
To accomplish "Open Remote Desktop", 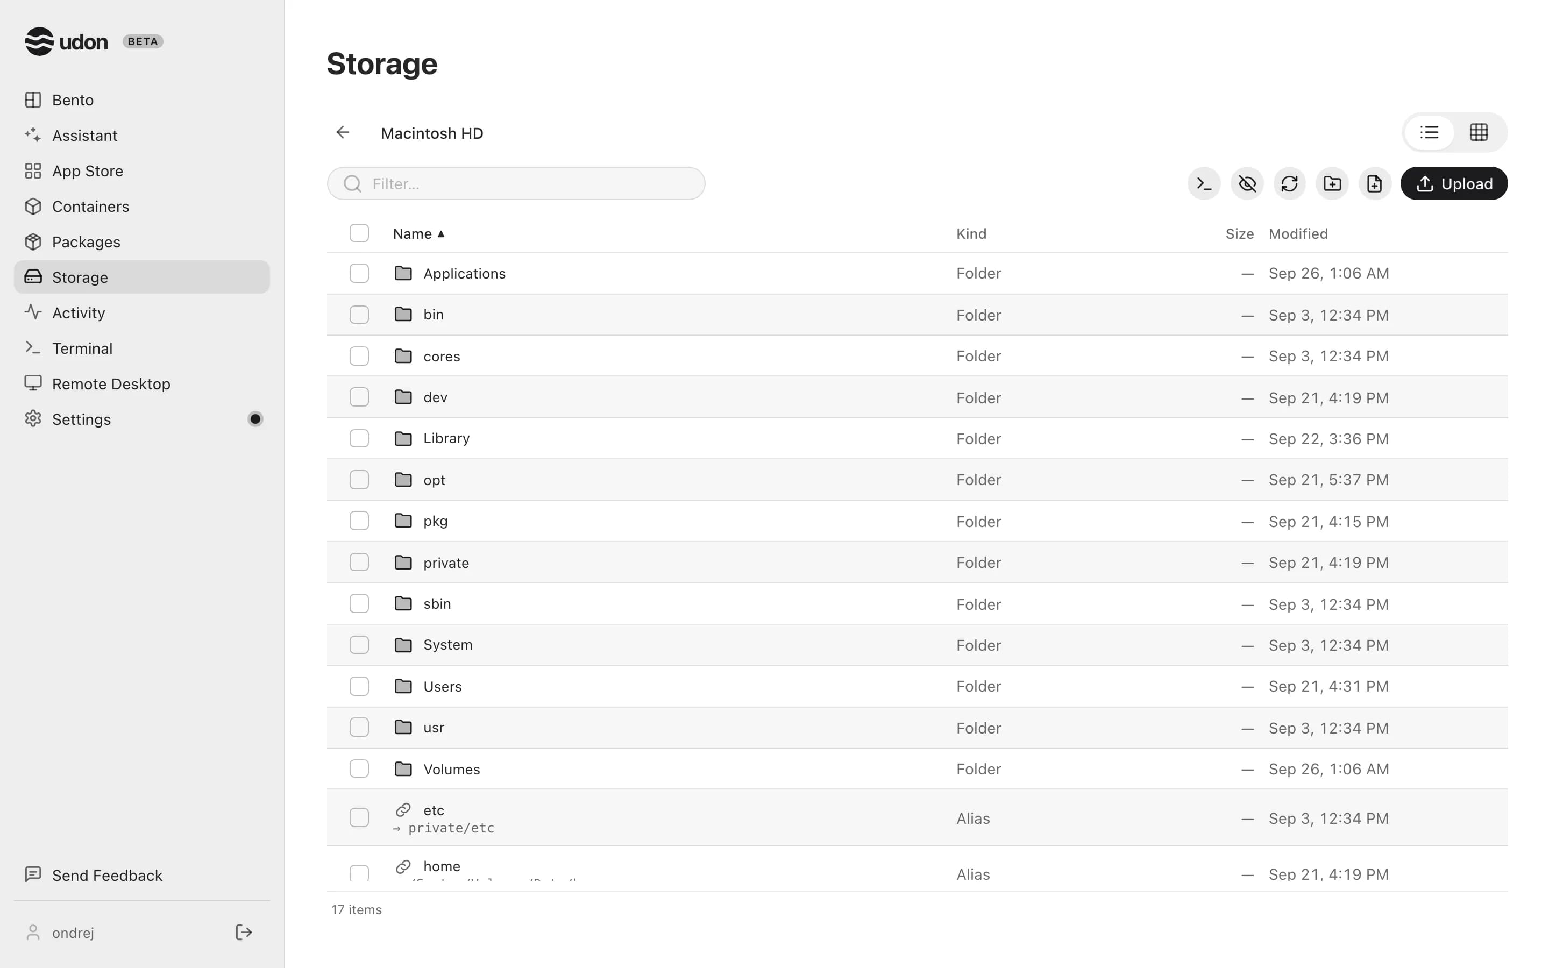I will pos(141,383).
